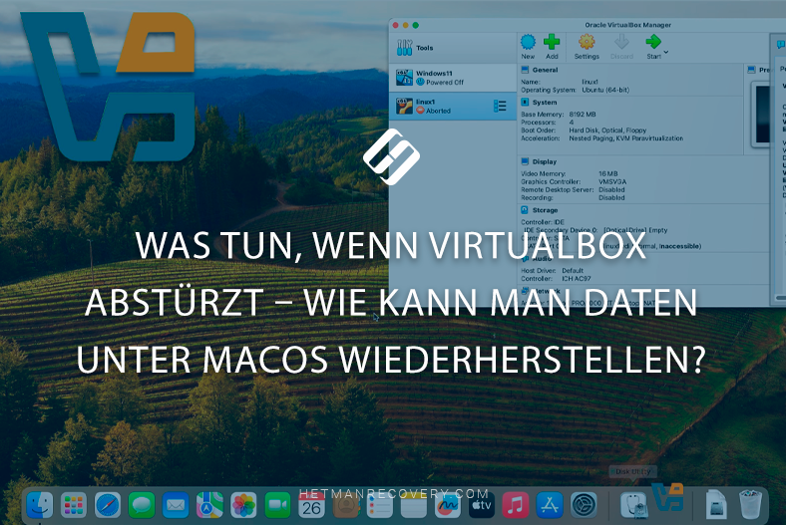The height and width of the screenshot is (525, 786).
Task: Open Music from the dock
Action: pos(516,504)
